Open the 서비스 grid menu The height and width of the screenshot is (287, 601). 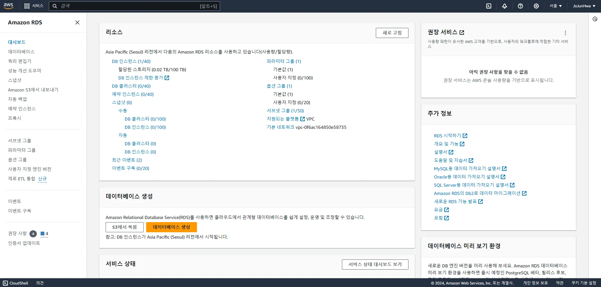click(x=34, y=6)
